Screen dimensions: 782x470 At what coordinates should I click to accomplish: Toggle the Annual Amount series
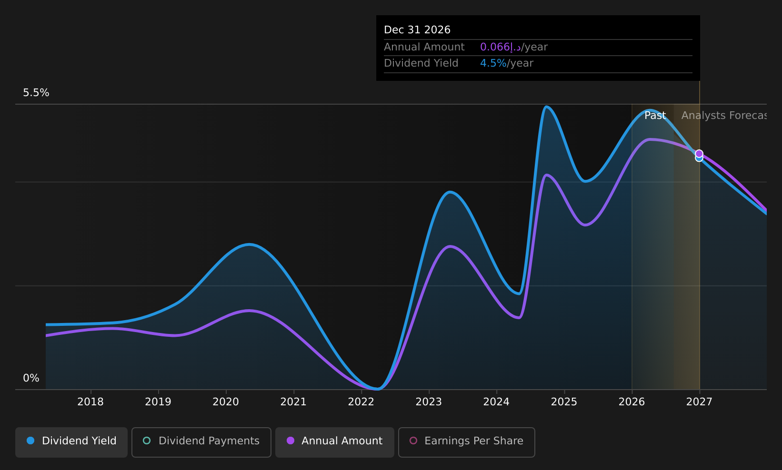[x=335, y=442]
